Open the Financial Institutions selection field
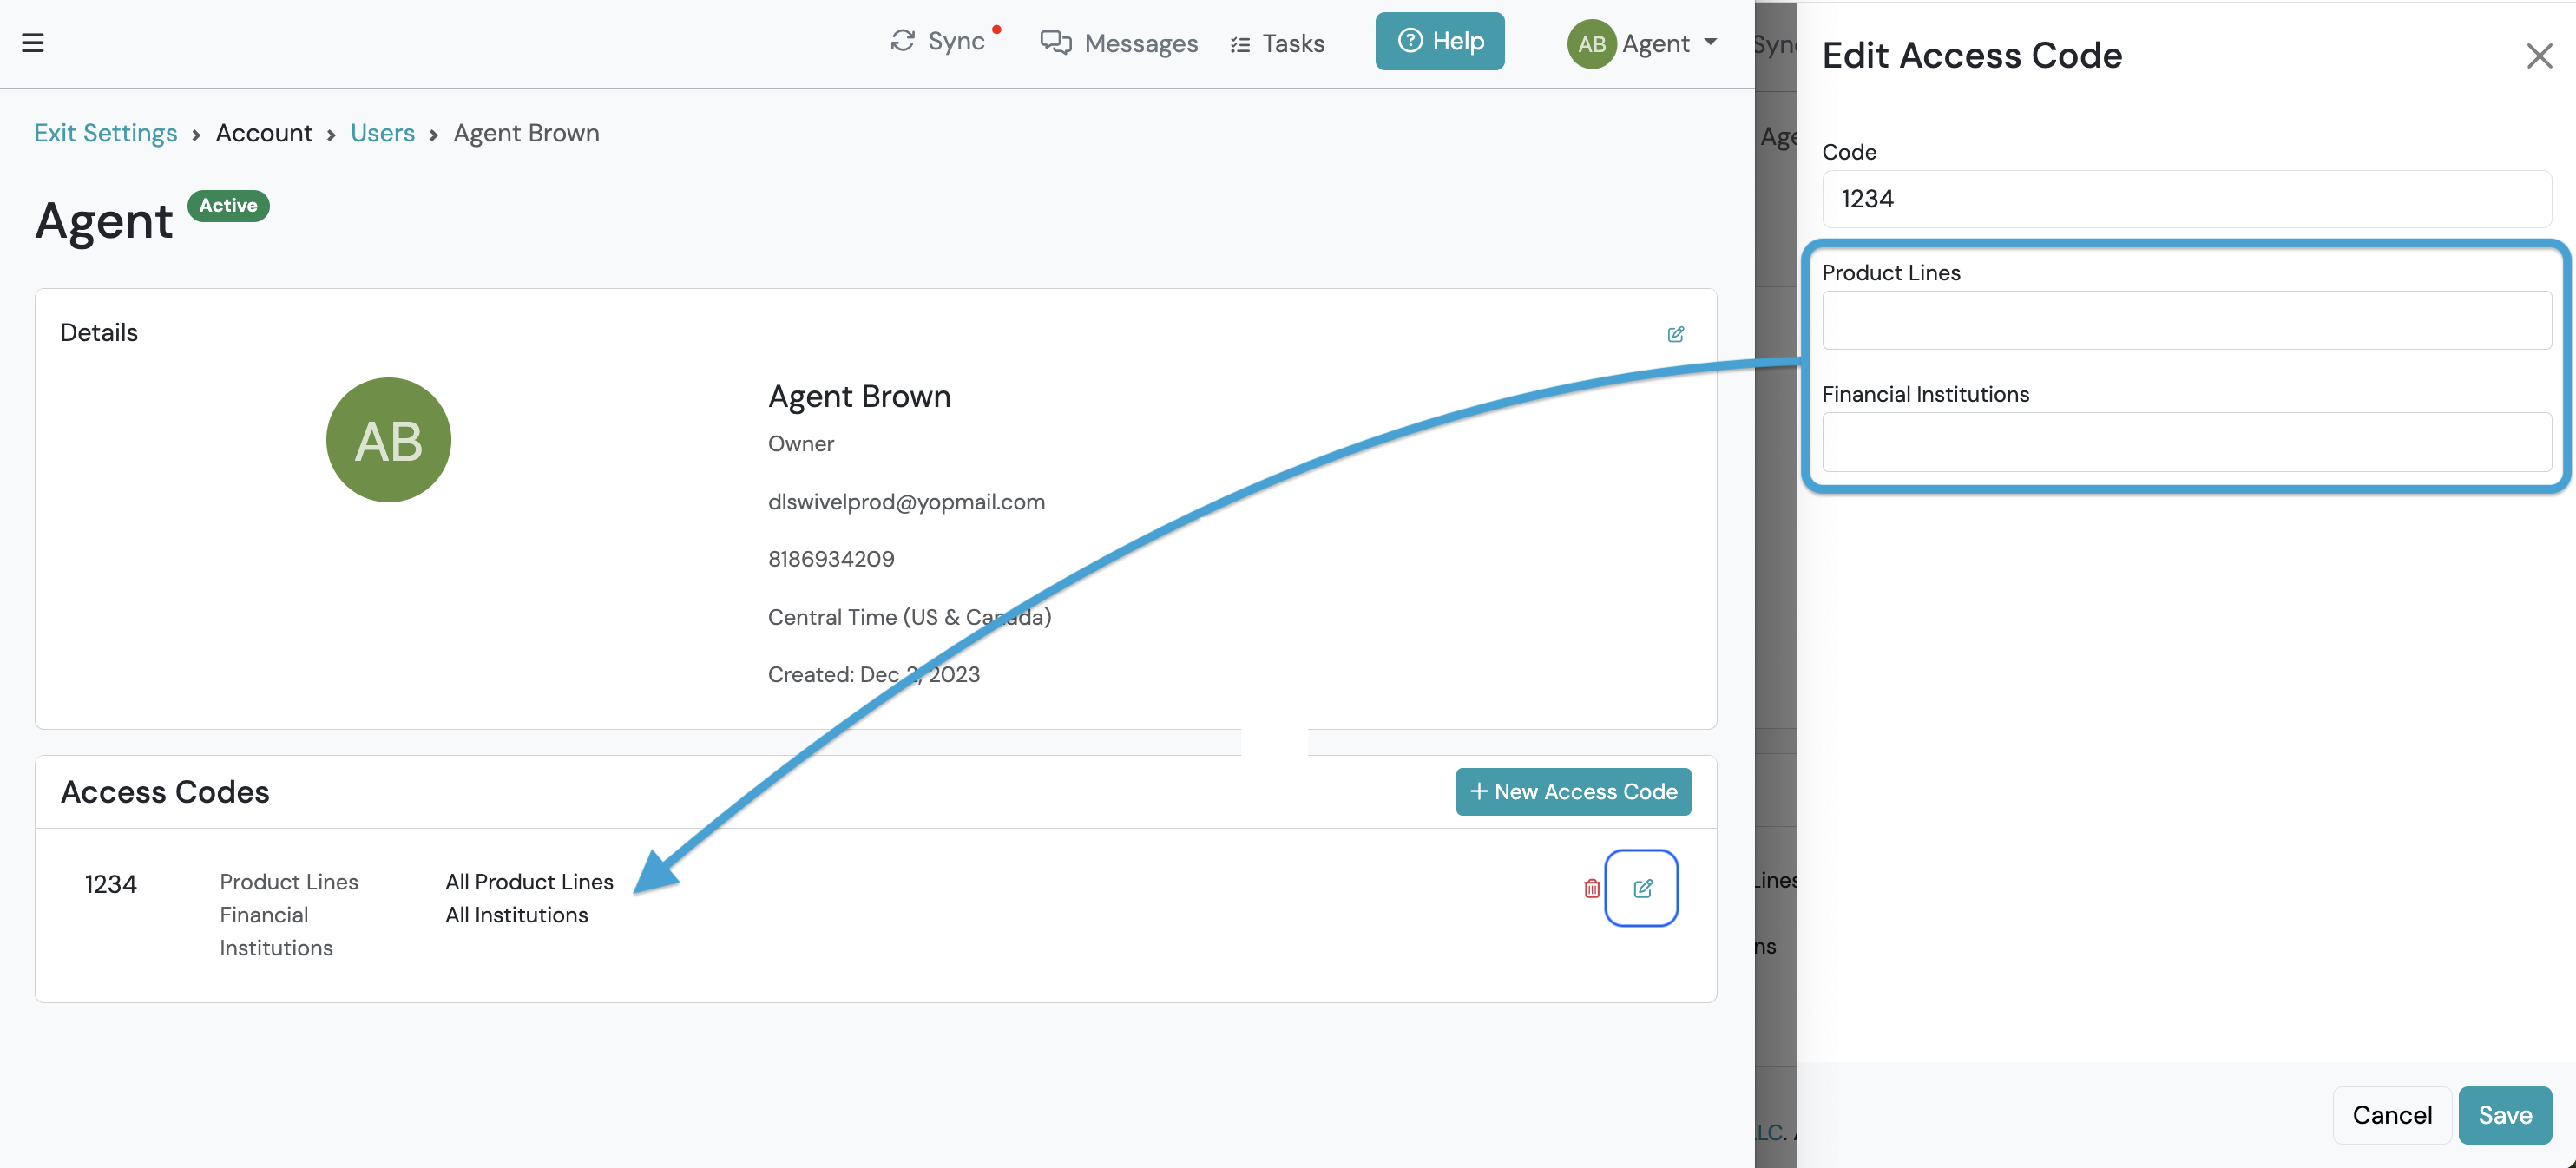 [x=2186, y=442]
